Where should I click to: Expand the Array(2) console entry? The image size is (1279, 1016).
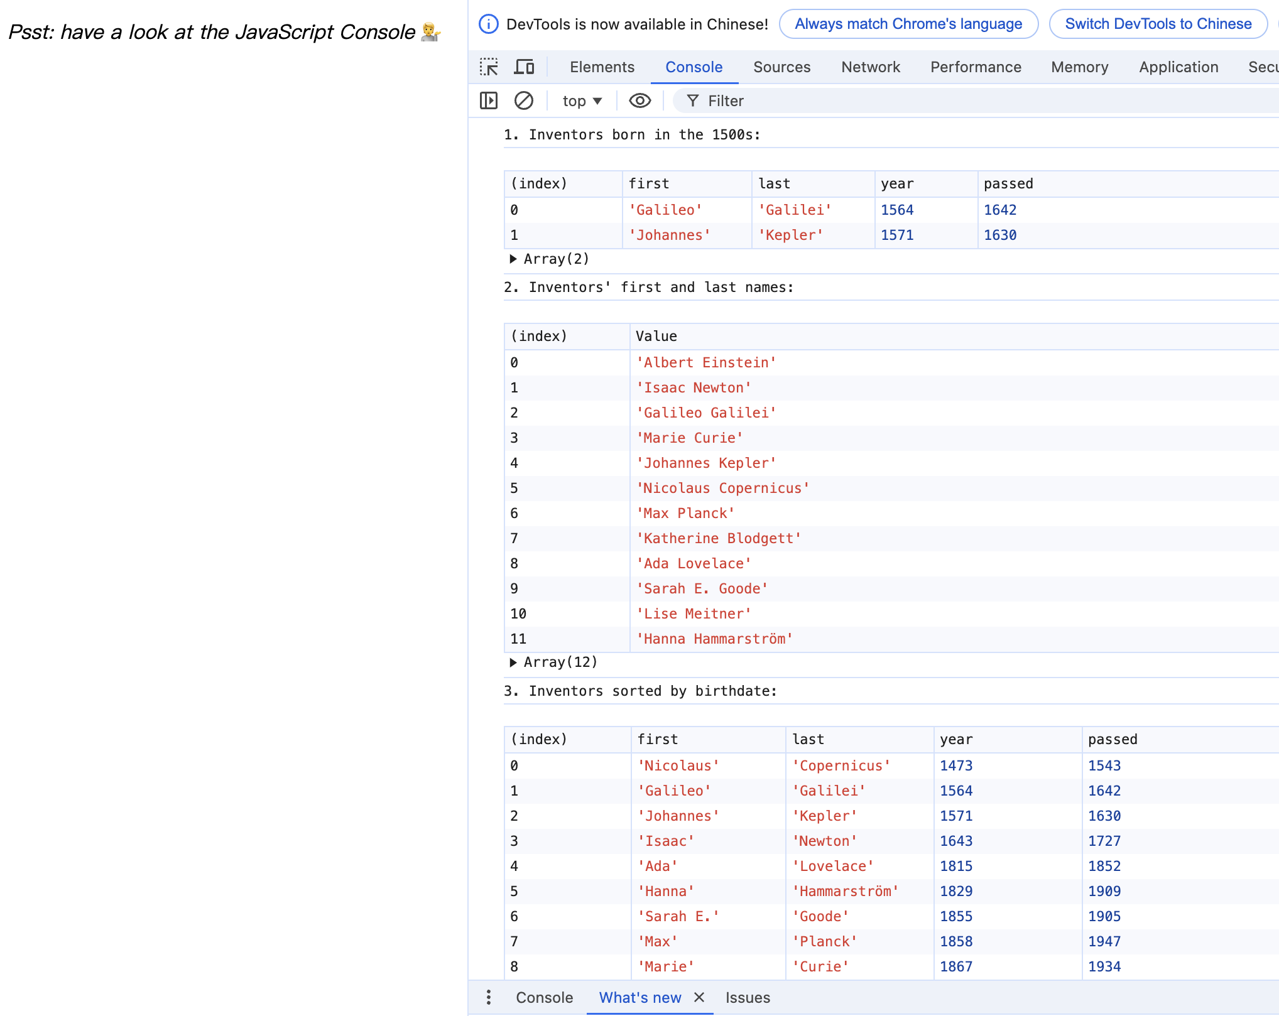point(513,259)
